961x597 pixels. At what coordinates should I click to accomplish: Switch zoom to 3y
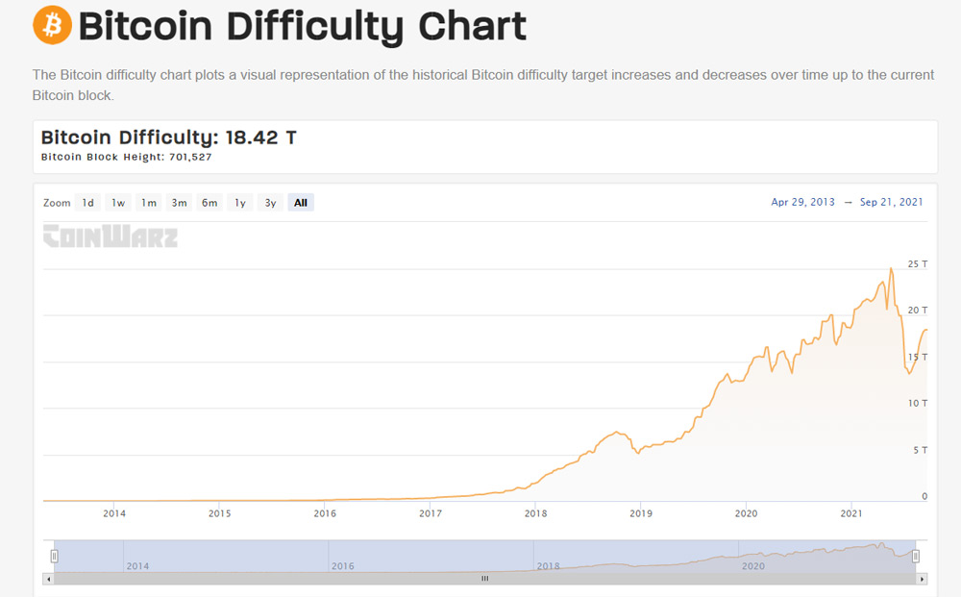click(271, 203)
